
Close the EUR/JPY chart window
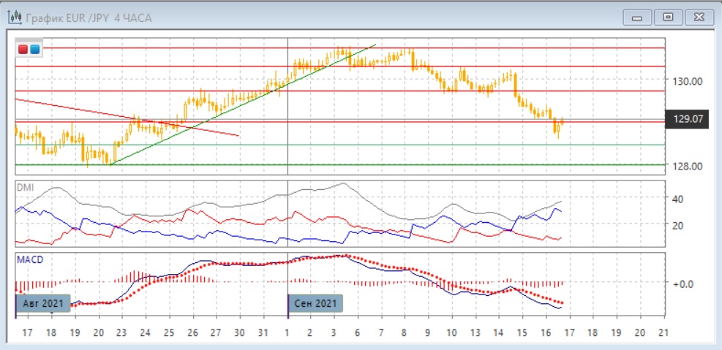click(696, 17)
